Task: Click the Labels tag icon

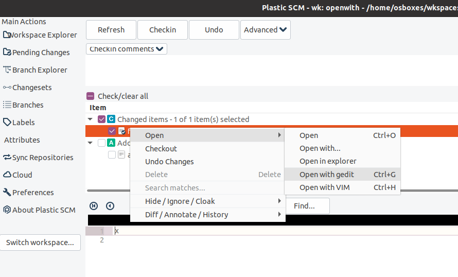Action: (x=7, y=122)
